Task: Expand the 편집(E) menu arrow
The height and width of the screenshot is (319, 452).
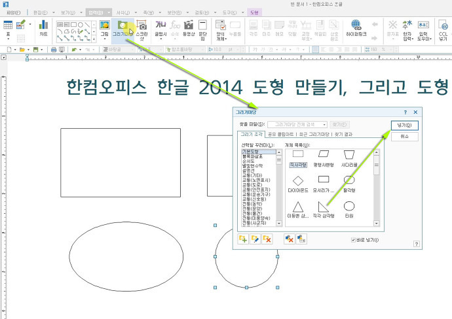Action: coord(54,12)
